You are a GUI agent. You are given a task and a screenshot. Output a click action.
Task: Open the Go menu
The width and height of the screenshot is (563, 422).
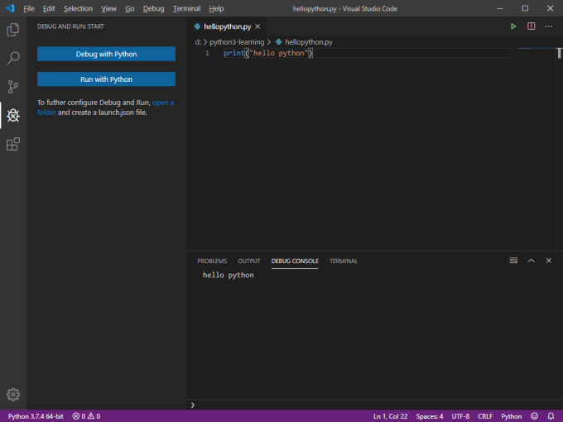pyautogui.click(x=130, y=8)
